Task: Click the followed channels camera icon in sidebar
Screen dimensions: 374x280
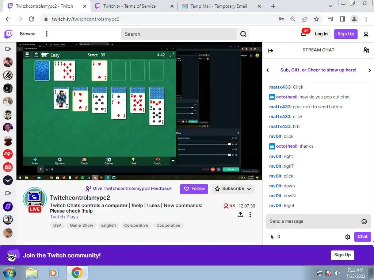Action: click(x=8, y=49)
